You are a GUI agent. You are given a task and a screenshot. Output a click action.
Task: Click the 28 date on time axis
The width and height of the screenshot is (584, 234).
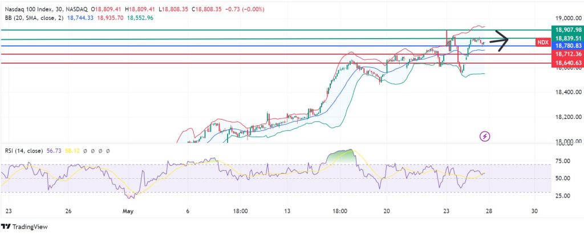[x=489, y=211]
